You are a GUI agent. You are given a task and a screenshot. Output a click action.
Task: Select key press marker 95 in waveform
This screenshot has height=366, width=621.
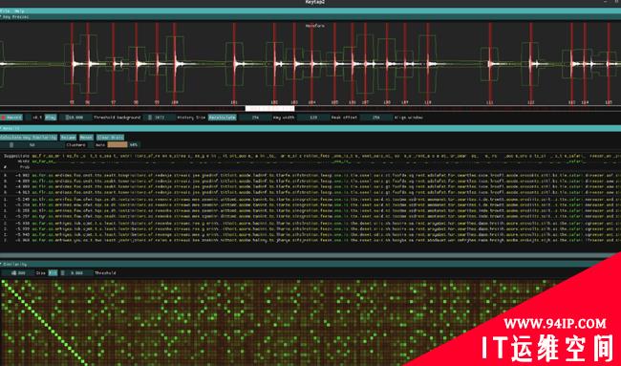[72, 63]
